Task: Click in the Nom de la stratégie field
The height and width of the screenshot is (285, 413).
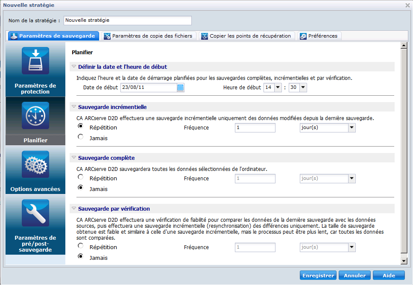Action: [x=127, y=20]
